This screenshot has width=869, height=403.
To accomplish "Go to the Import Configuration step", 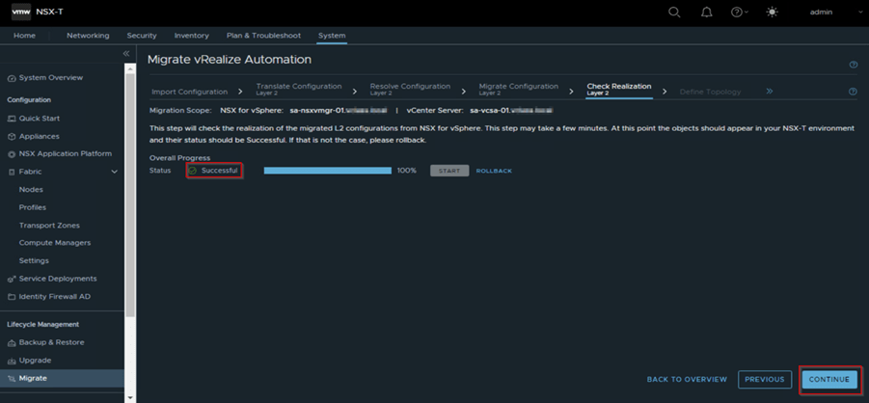I will tap(189, 92).
